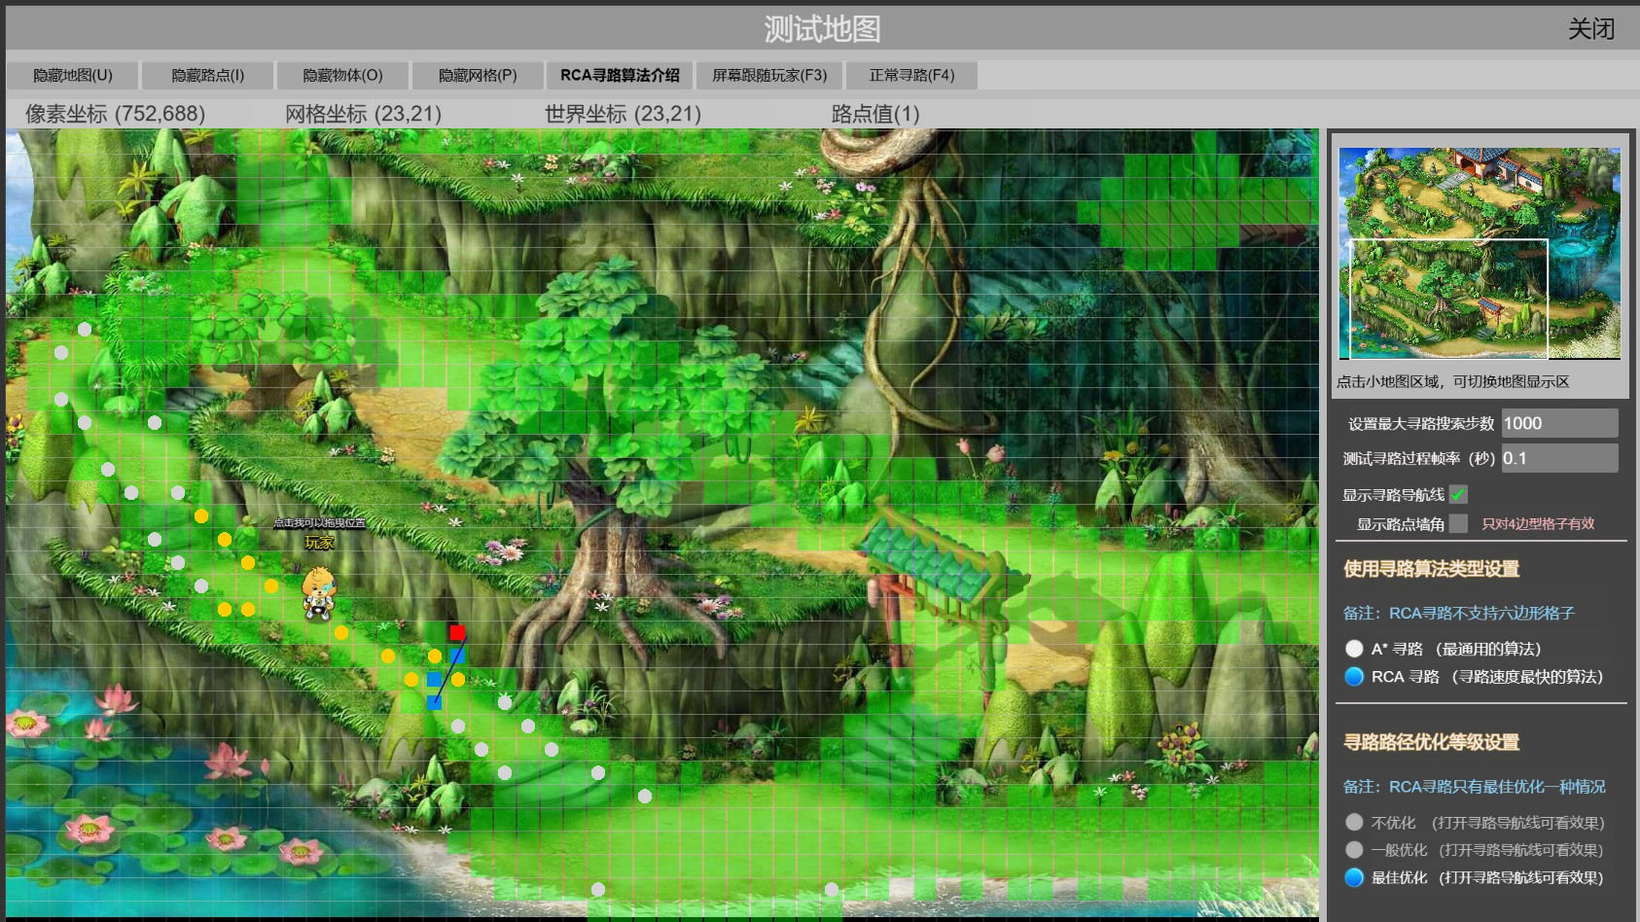1640x922 pixels.
Task: Click the red 只对4边型格子有效 hint text
Action: tap(1538, 524)
